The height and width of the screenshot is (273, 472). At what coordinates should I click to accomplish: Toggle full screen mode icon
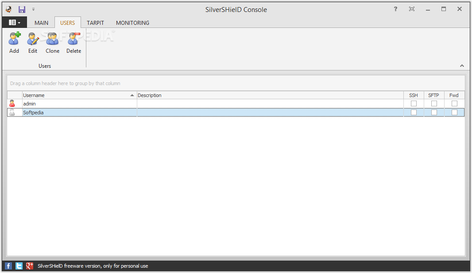411,9
